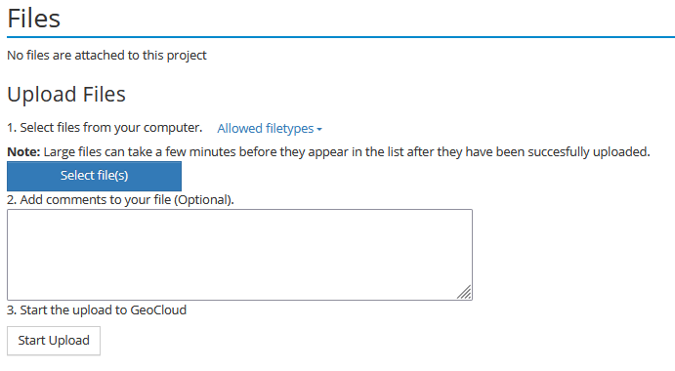The image size is (675, 371).
Task: Click the top-left corner of comments box
Action: pyautogui.click(x=8, y=210)
